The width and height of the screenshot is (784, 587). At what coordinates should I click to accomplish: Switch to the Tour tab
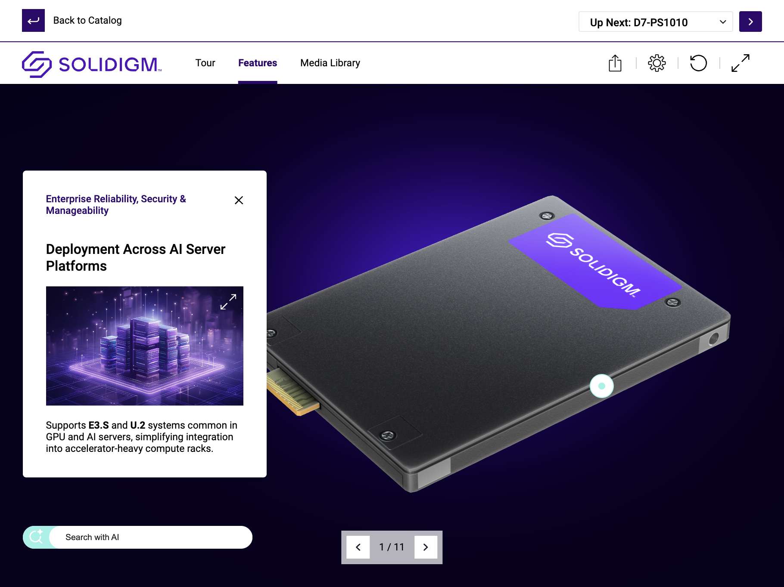pyautogui.click(x=205, y=63)
